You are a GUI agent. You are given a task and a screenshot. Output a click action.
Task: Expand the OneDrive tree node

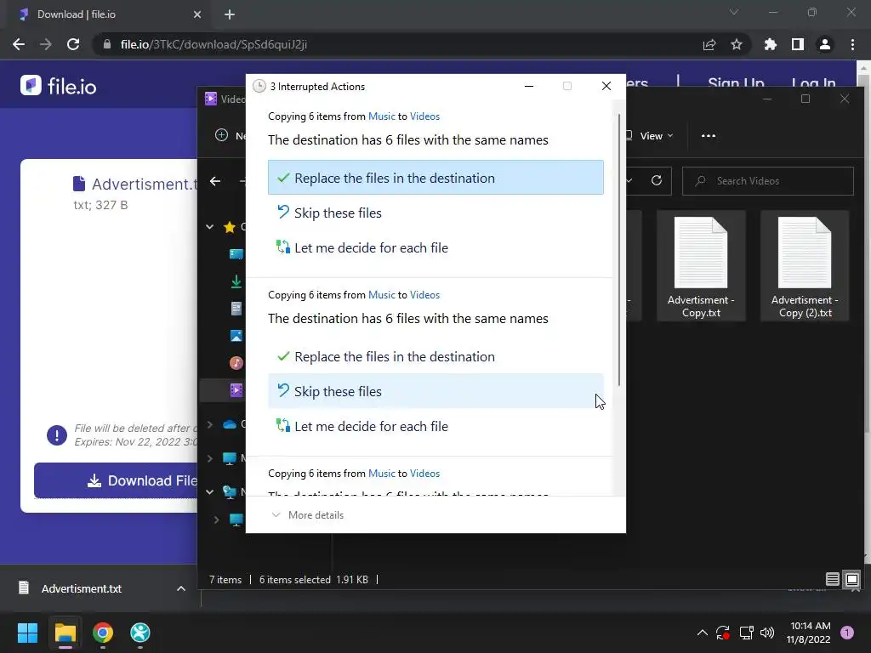pos(210,424)
